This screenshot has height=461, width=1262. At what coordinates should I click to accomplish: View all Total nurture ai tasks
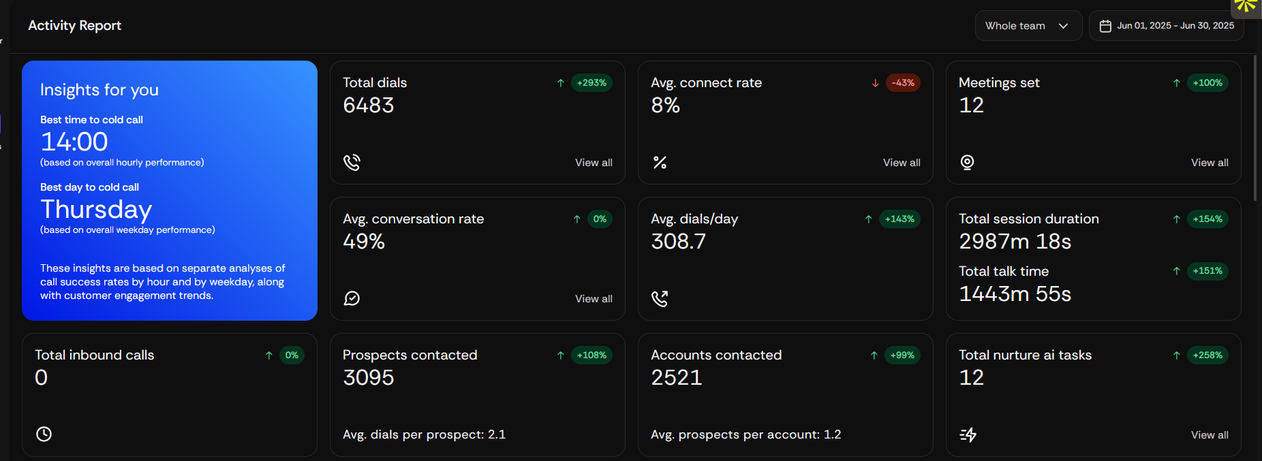point(1210,435)
